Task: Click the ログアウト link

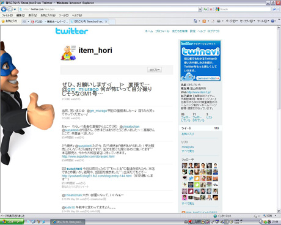Action: tap(213, 31)
